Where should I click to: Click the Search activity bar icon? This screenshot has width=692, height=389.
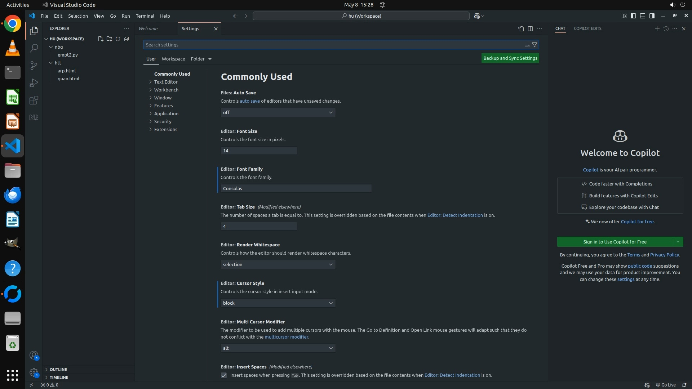coord(34,48)
